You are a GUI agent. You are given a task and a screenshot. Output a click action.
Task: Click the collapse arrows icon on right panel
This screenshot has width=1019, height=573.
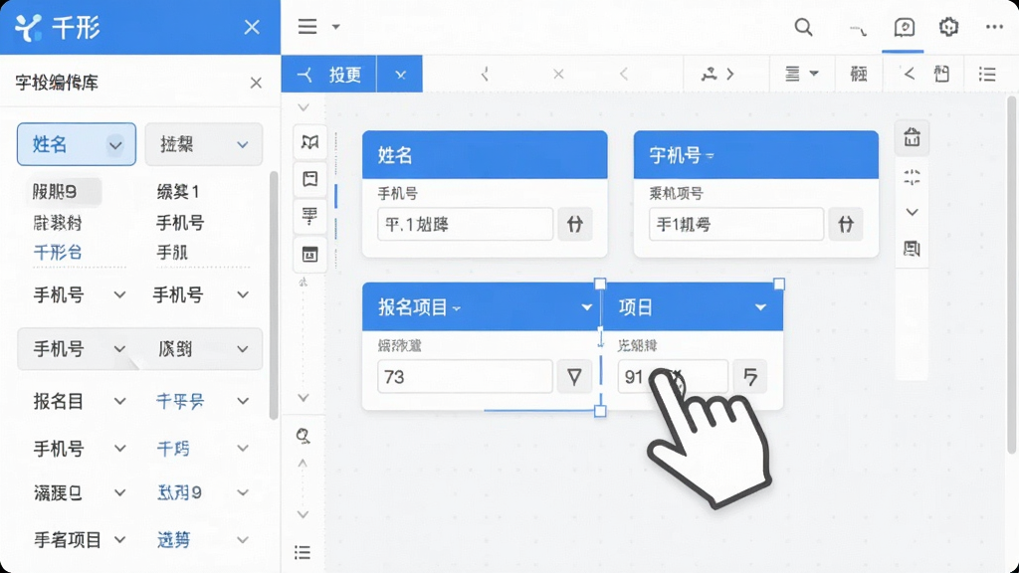(x=912, y=177)
